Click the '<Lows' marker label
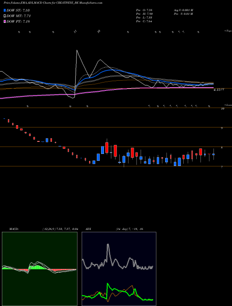Screen dimensions: 232x306 coord(228,105)
